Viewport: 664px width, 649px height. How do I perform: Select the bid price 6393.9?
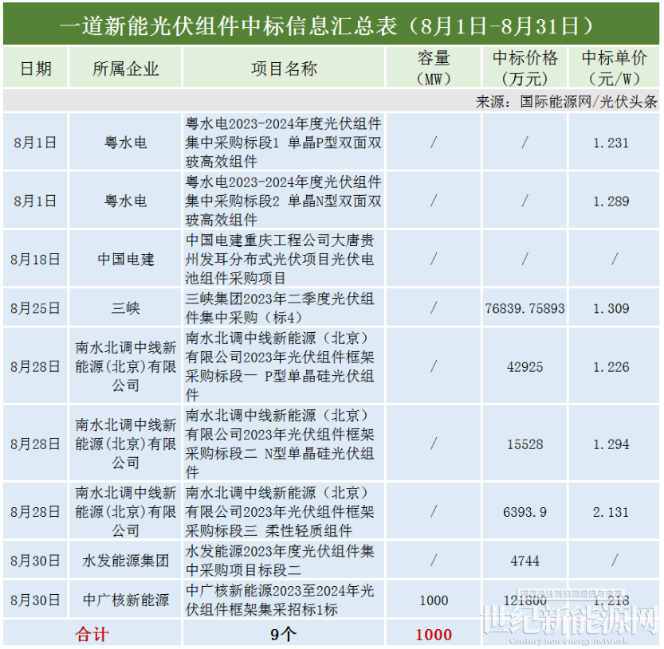(525, 512)
